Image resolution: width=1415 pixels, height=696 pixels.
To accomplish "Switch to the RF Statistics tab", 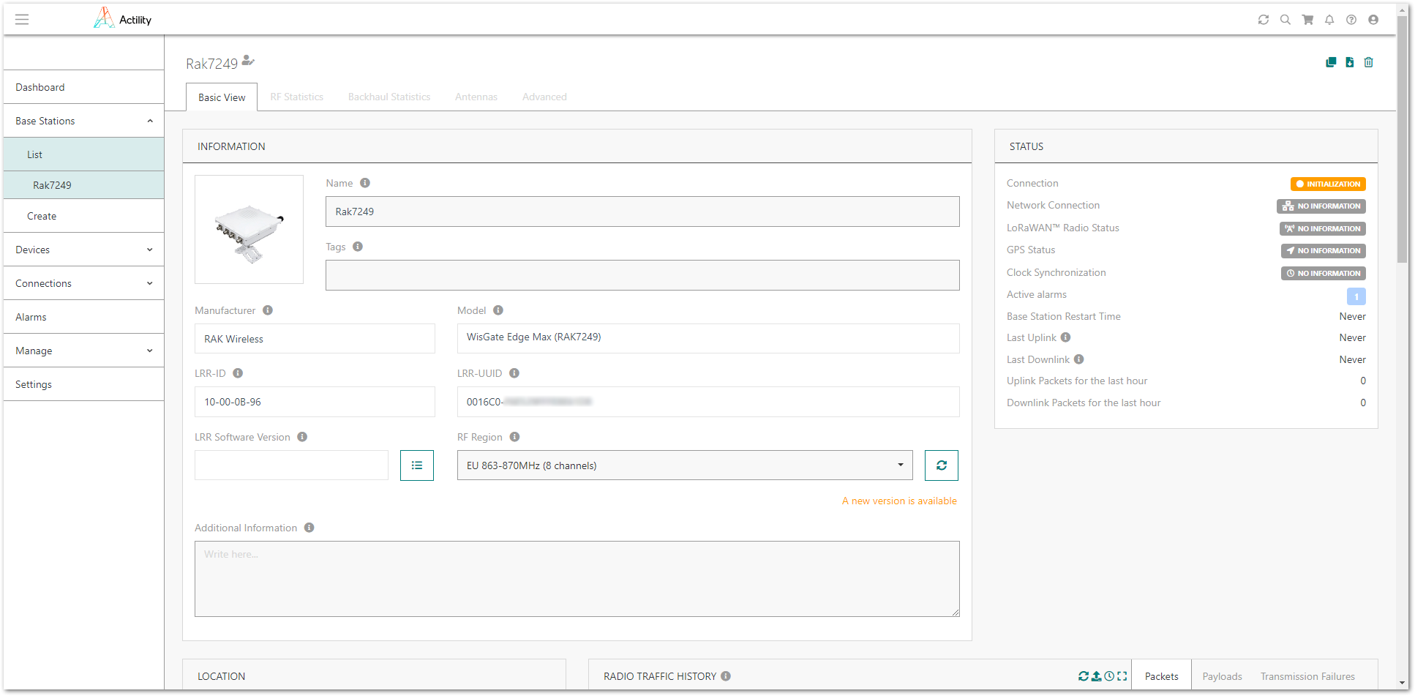I will coord(296,97).
